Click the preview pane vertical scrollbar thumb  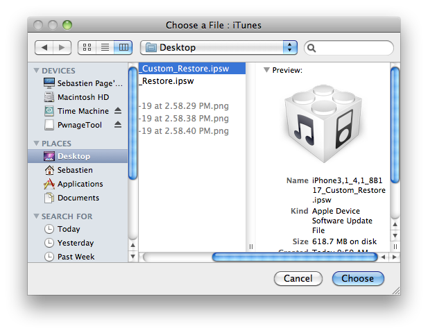pyautogui.click(x=395, y=125)
